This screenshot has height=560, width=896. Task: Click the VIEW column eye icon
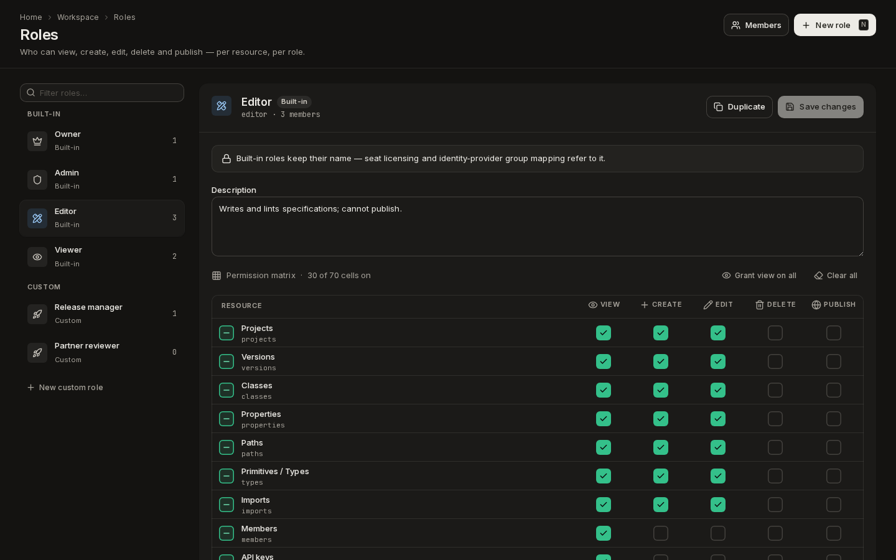tap(593, 305)
